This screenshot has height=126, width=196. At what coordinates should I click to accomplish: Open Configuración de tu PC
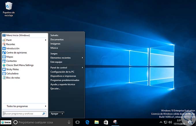click(x=62, y=72)
